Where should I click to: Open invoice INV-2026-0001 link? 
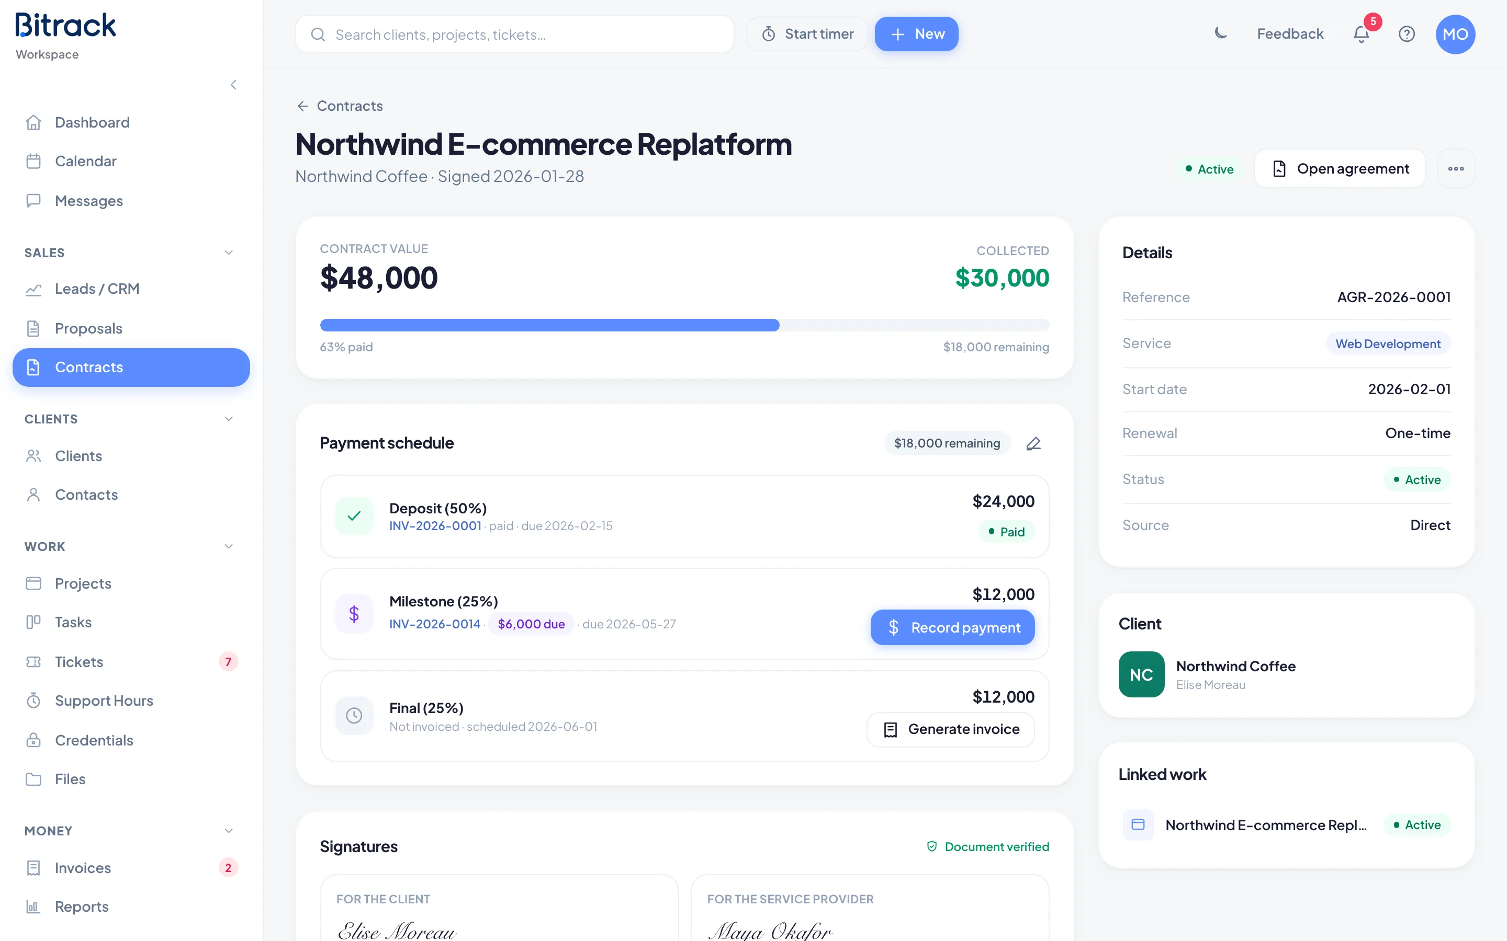(435, 526)
